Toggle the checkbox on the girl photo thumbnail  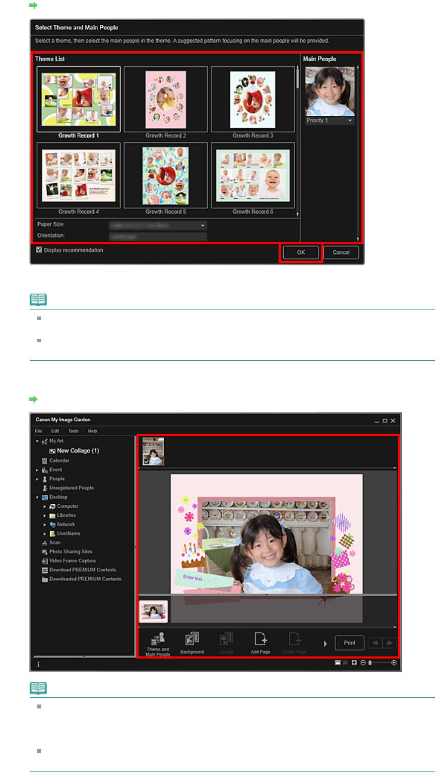[146, 462]
